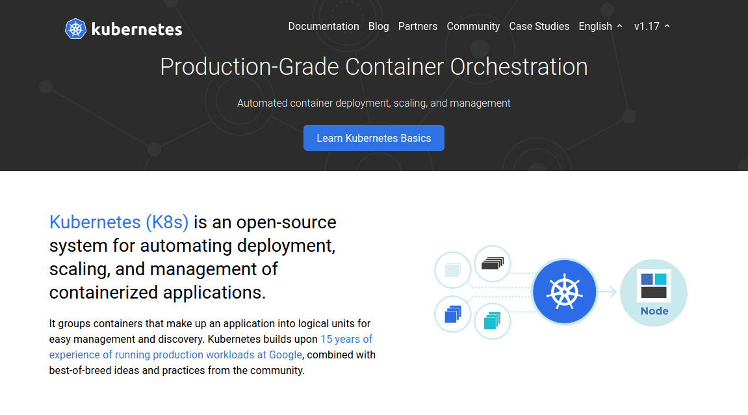This screenshot has width=748, height=415.
Task: Click the Kubernetes helm logo icon
Action: tap(75, 29)
